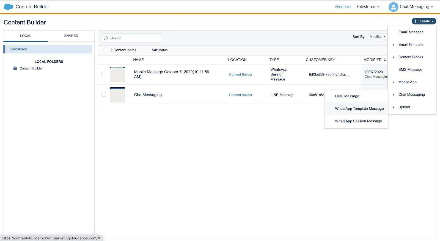Switch to the SHARED tab

tap(71, 36)
